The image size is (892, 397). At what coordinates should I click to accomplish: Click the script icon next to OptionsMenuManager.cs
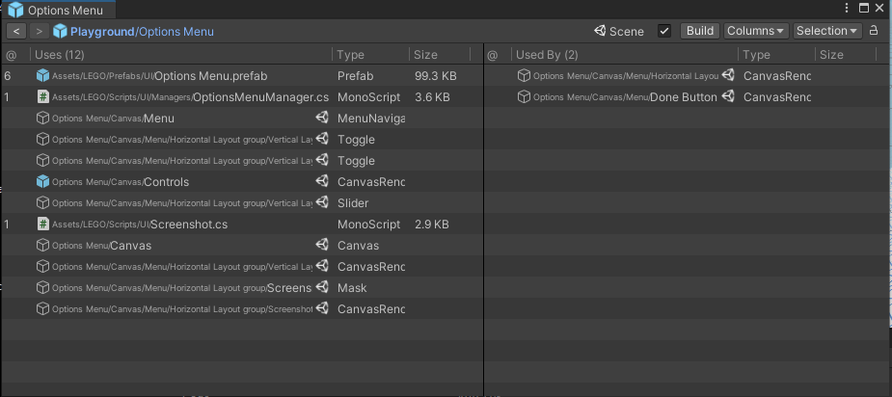[x=42, y=96]
